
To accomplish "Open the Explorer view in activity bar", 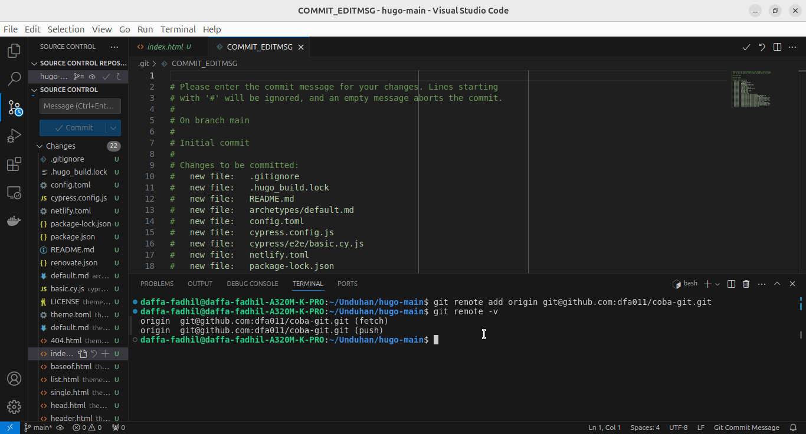I will tap(14, 51).
